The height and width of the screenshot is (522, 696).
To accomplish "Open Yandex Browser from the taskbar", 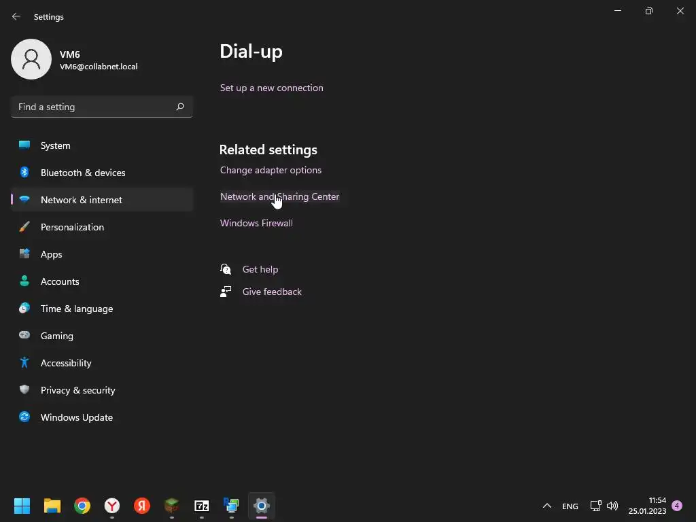I will click(x=112, y=506).
